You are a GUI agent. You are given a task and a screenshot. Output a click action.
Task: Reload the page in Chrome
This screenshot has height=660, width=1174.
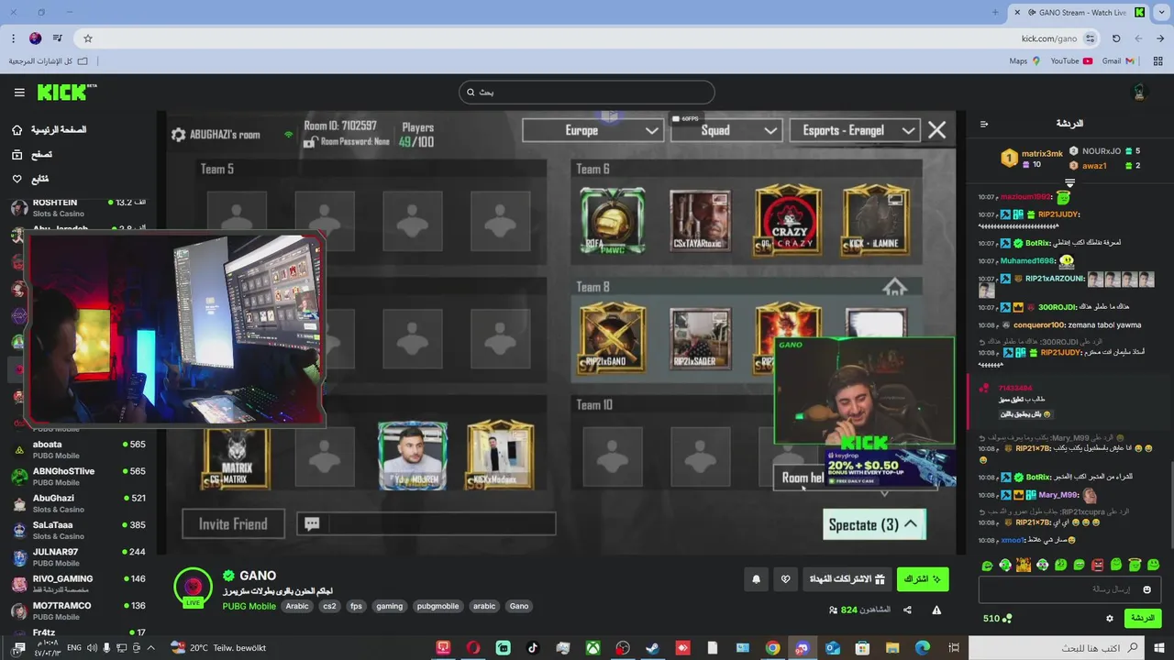coord(1116,38)
